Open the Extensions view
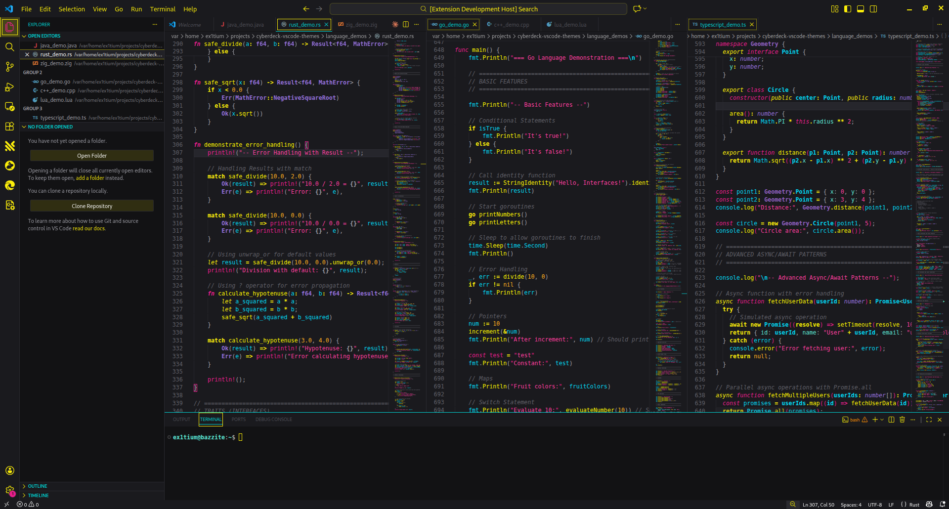 click(x=10, y=127)
